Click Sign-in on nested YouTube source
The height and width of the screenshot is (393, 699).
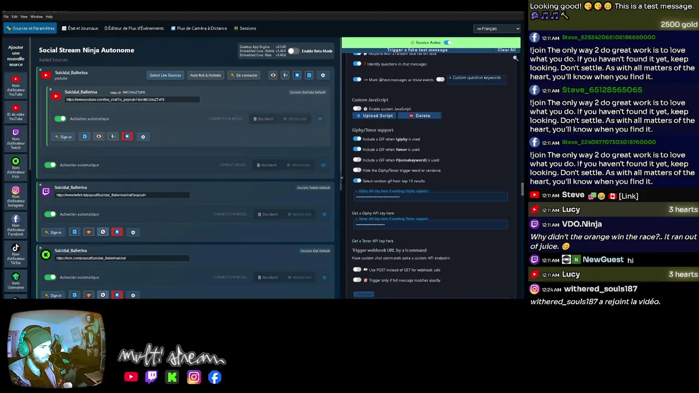pyautogui.click(x=63, y=137)
